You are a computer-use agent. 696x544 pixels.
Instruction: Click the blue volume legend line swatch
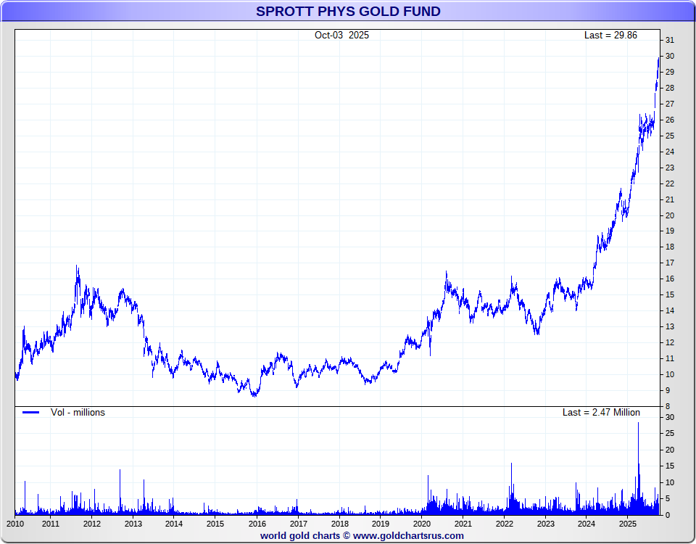30,412
